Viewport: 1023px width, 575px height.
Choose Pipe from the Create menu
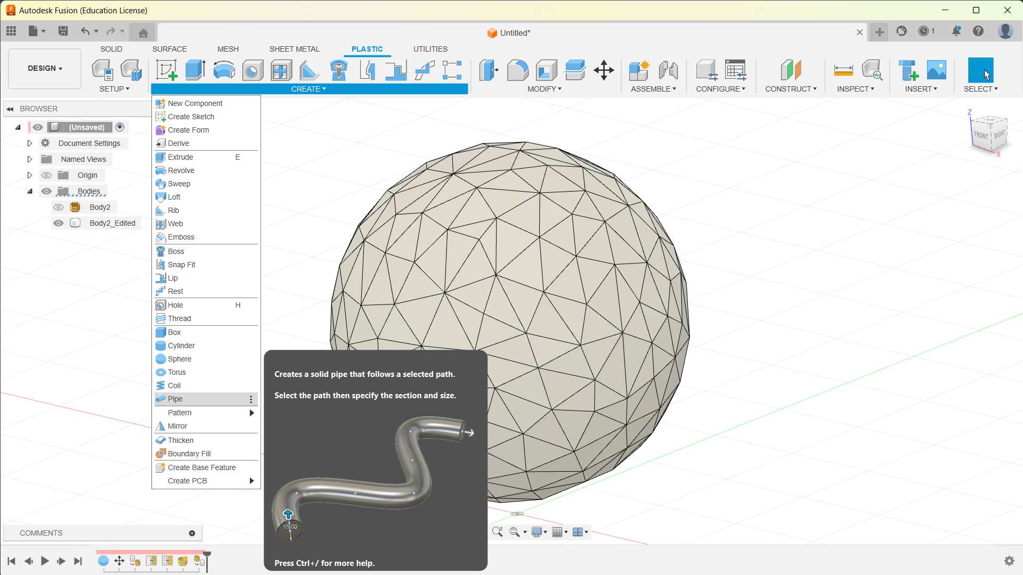pyautogui.click(x=175, y=399)
